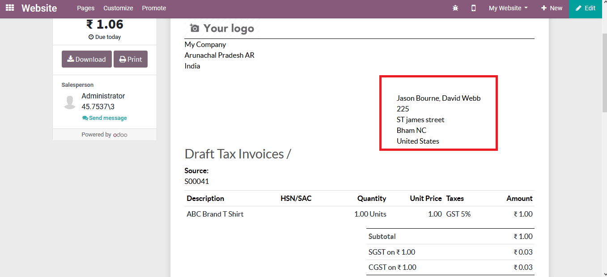The height and width of the screenshot is (277, 607).
Task: Click the 225 address line
Action: coord(403,109)
